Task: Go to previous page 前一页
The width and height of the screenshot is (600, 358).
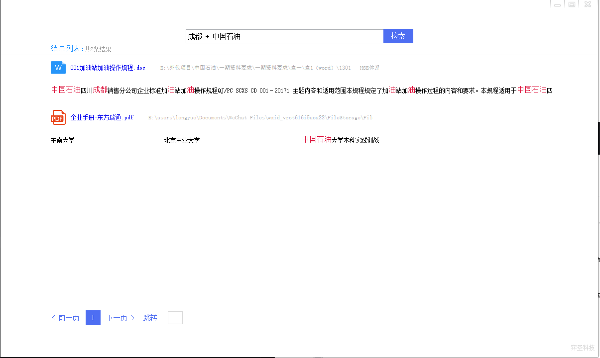Action: [x=66, y=318]
